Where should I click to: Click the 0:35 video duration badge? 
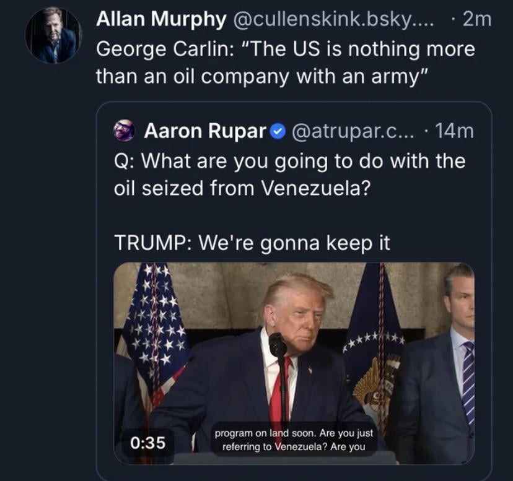[148, 443]
